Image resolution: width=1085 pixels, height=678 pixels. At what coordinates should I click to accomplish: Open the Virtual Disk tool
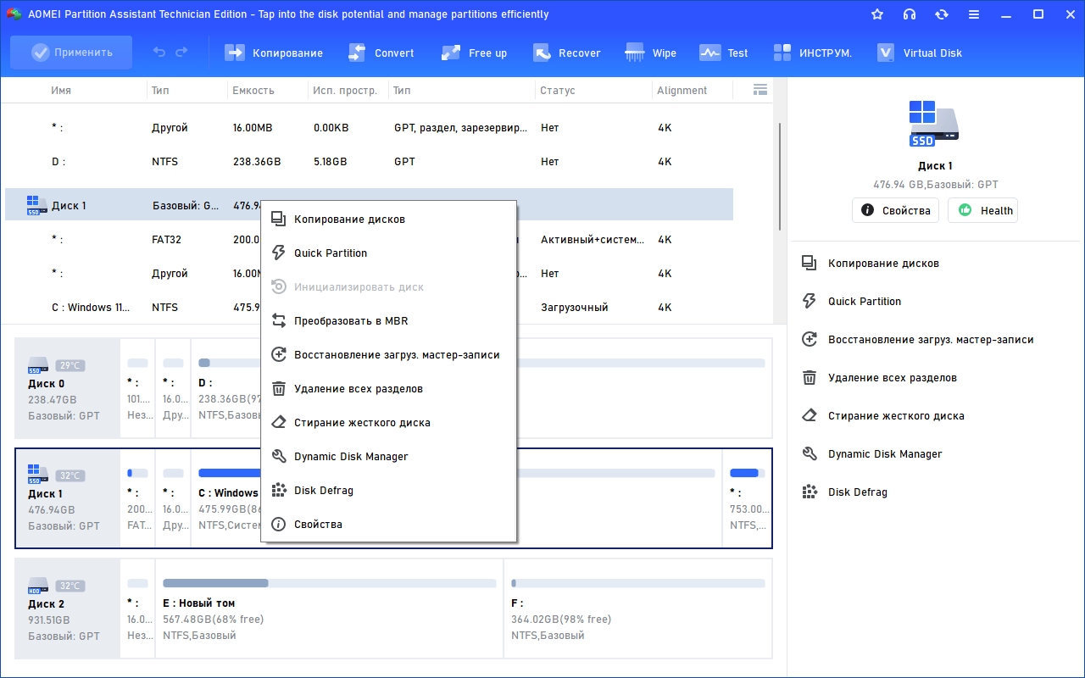click(x=920, y=53)
